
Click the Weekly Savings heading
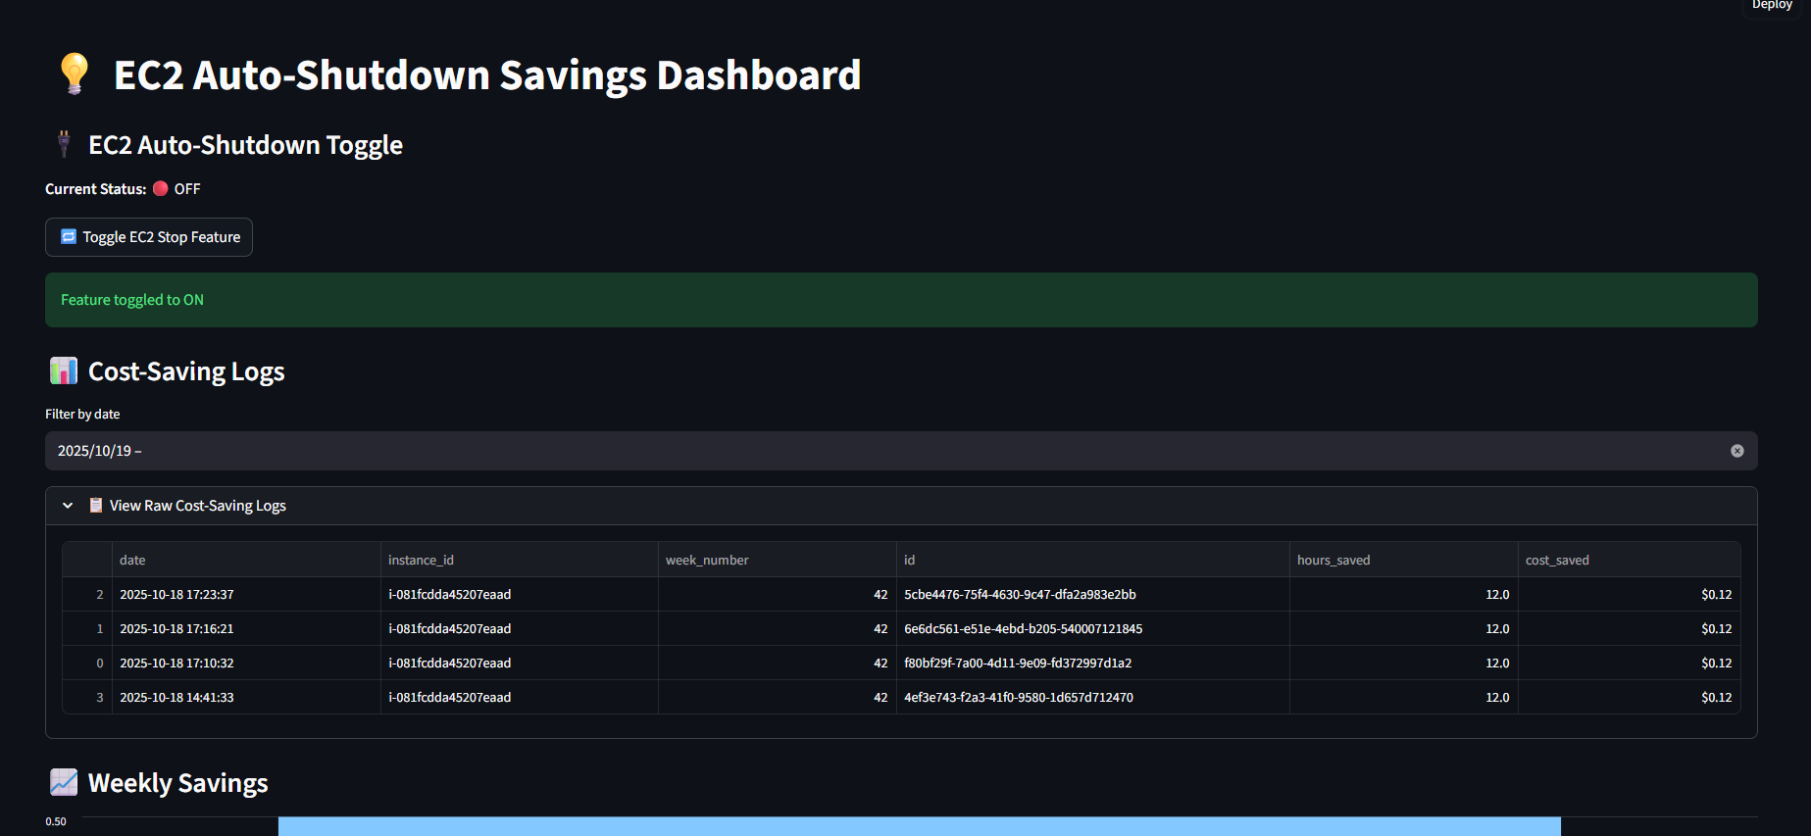177,782
